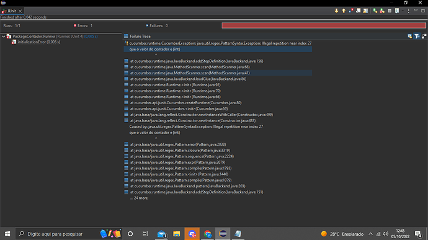
Task: Go to Previous Failed Test arrow
Action: click(x=344, y=11)
